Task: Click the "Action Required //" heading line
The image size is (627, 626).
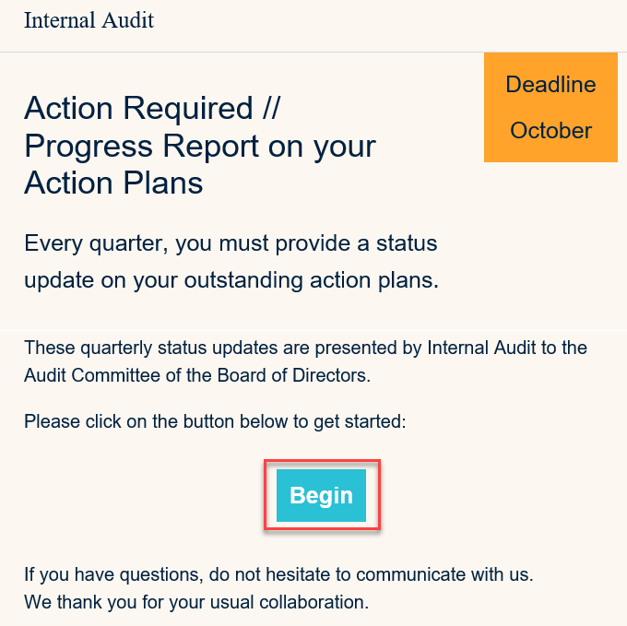Action: tap(151, 109)
